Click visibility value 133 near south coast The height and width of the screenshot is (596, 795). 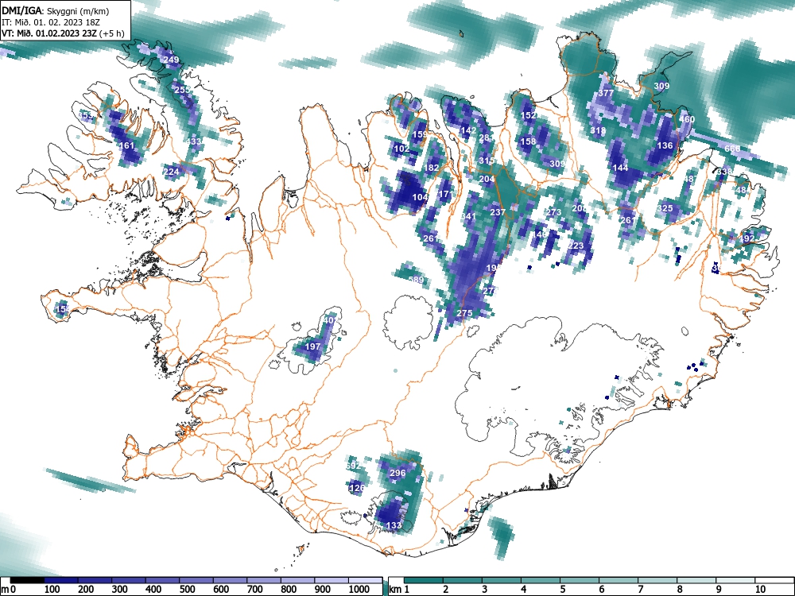(x=394, y=525)
